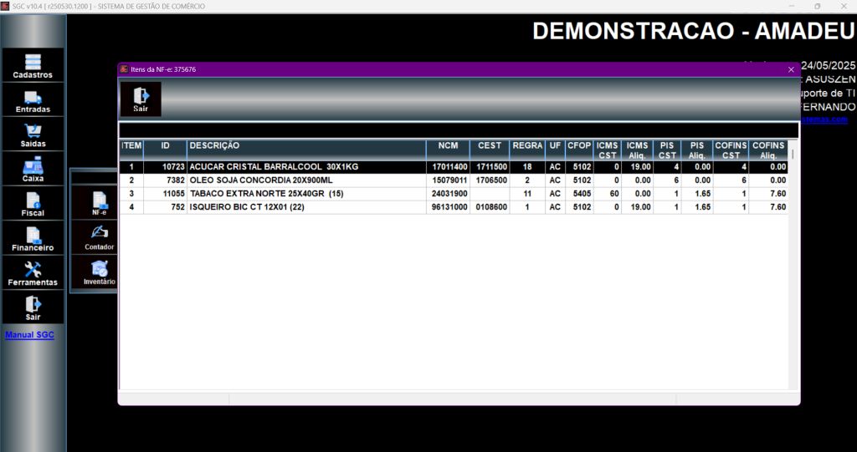
Task: Click the ID column header
Action: click(166, 150)
